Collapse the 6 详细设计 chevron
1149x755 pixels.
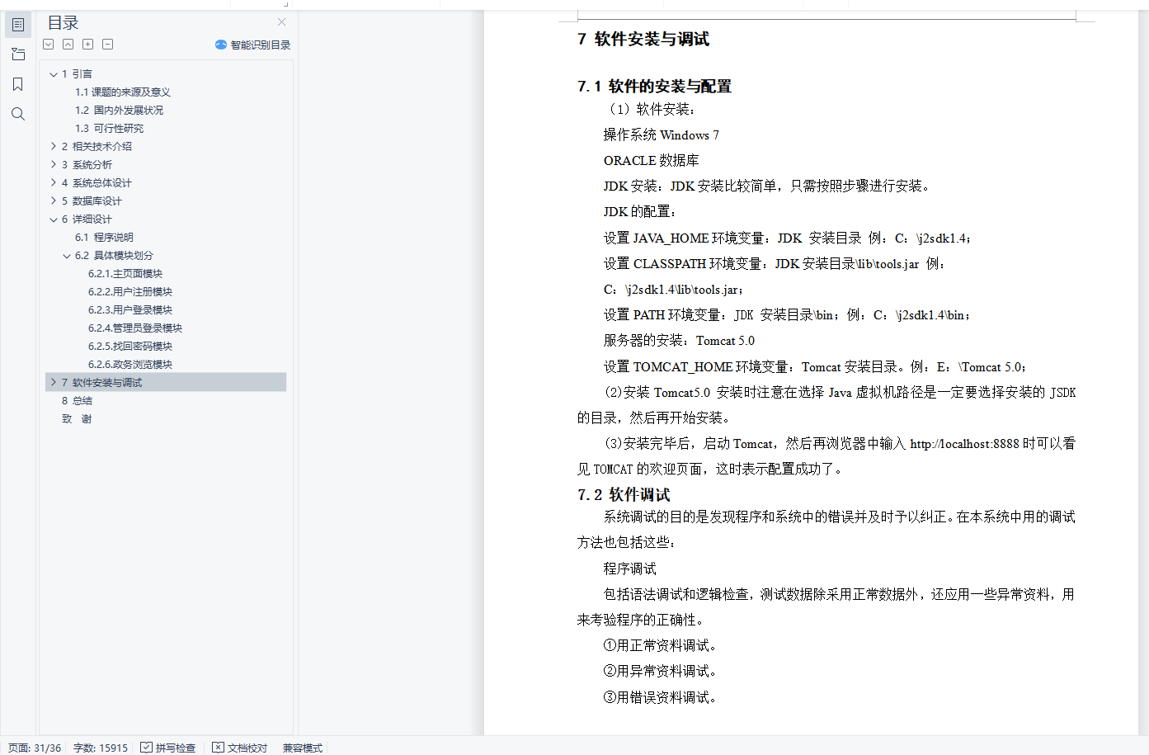click(x=54, y=219)
